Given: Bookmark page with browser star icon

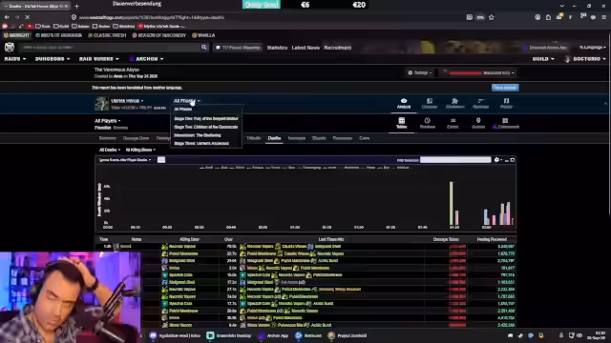Looking at the screenshot, I should point(492,17).
